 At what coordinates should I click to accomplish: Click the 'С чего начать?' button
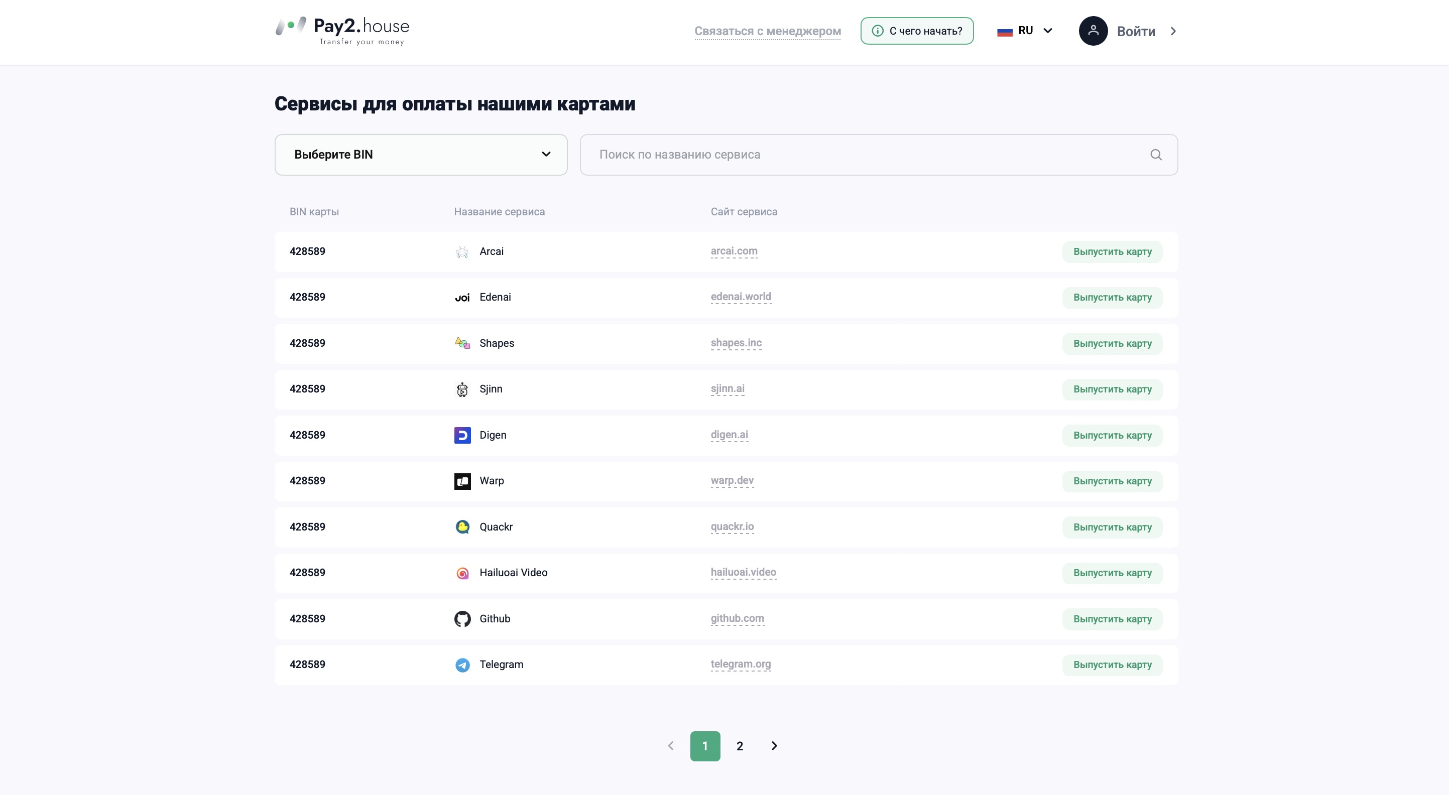pyautogui.click(x=917, y=31)
